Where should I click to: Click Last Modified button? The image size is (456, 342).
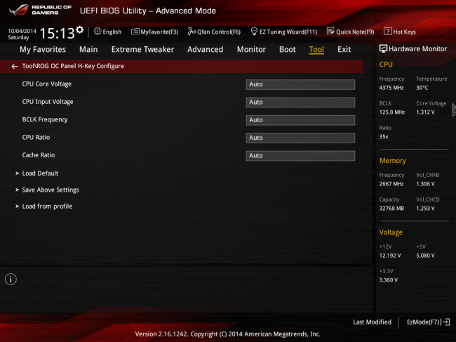pos(372,322)
